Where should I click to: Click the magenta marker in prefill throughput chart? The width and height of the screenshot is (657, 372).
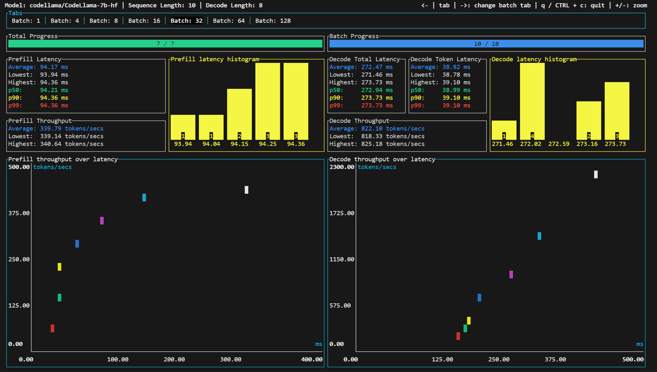tap(102, 221)
